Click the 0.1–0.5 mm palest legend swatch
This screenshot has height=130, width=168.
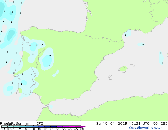point(5,127)
